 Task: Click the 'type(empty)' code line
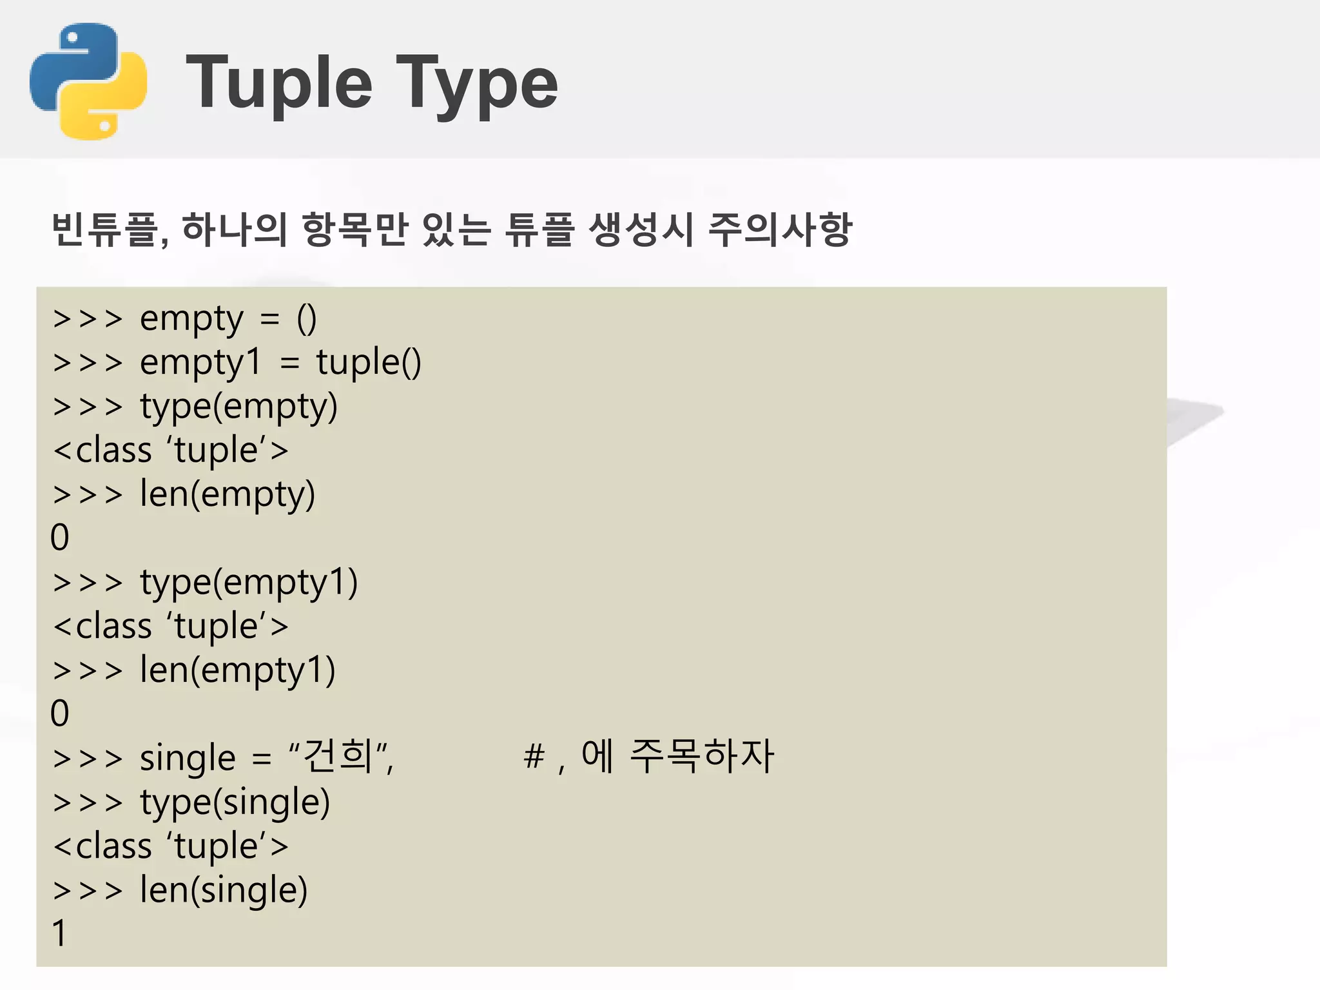pyautogui.click(x=195, y=407)
